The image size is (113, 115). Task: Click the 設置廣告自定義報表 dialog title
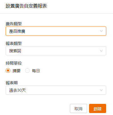[26, 6]
